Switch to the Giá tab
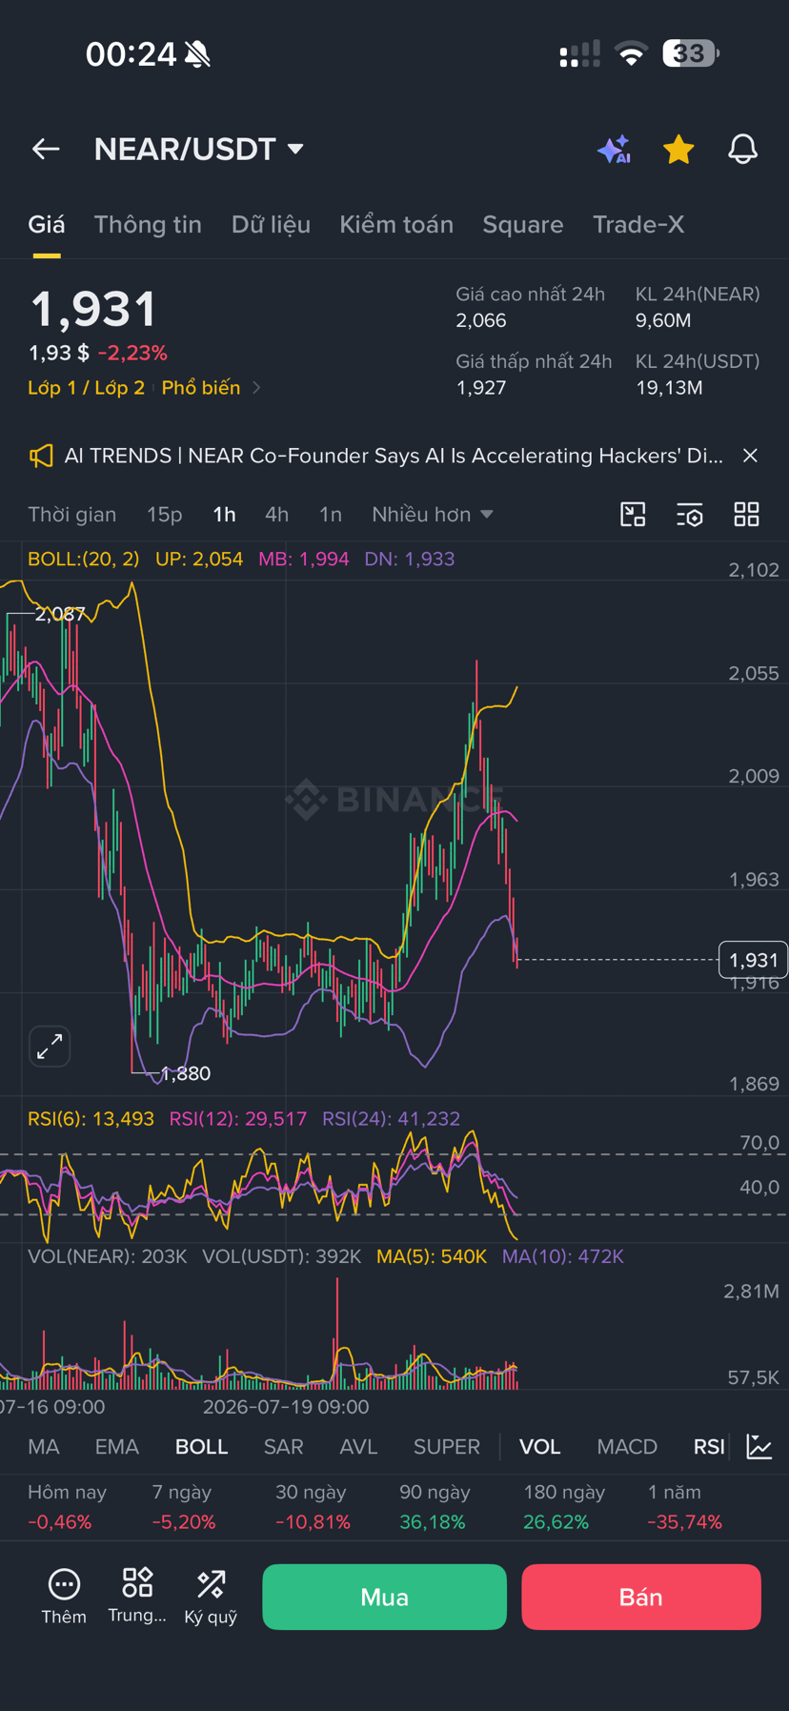Screen dimensions: 789x1711 click(47, 225)
